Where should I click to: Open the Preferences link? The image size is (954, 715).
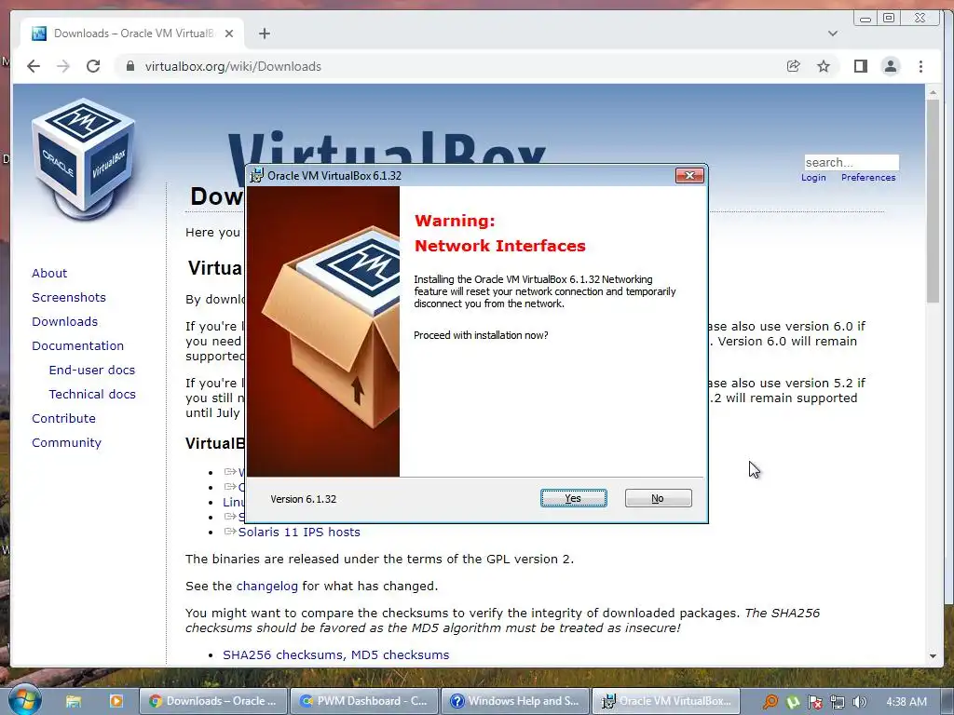pyautogui.click(x=868, y=178)
